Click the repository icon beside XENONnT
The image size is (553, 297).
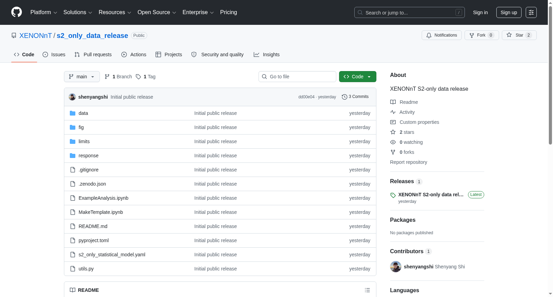point(14,36)
